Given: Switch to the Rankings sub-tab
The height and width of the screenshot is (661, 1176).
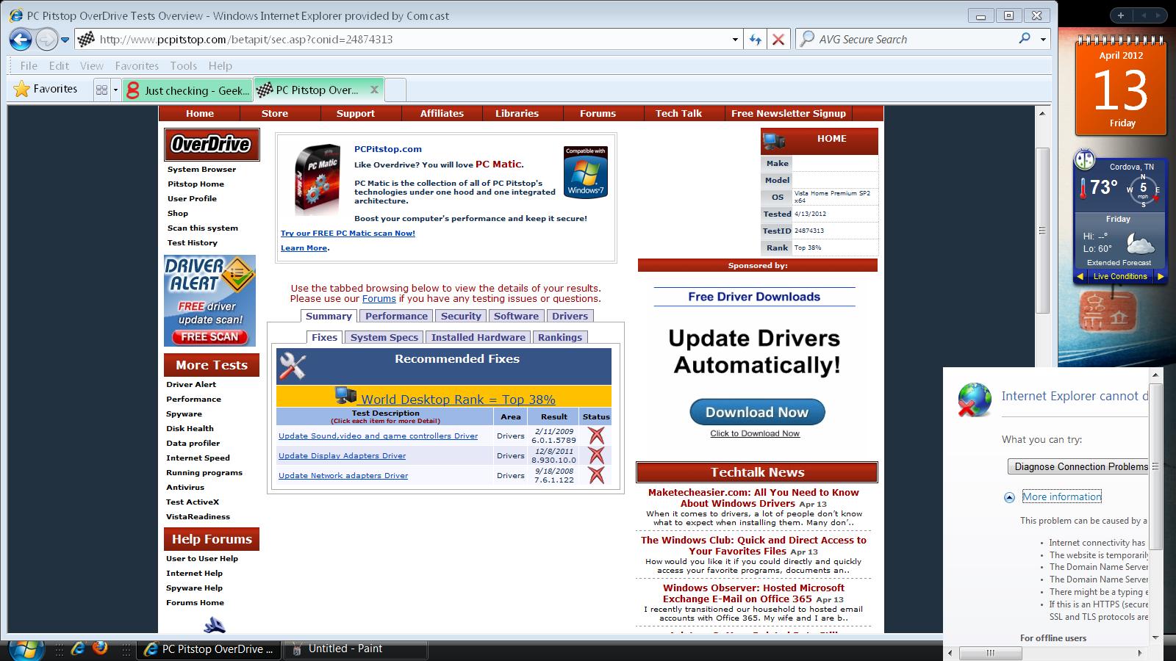Looking at the screenshot, I should (x=559, y=337).
